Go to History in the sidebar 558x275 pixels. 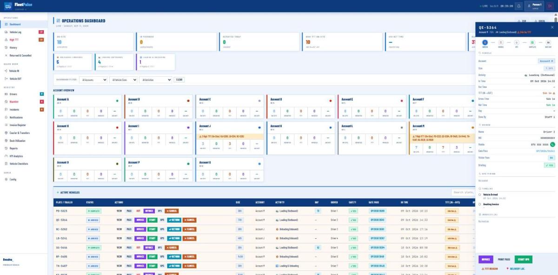tap(23, 47)
